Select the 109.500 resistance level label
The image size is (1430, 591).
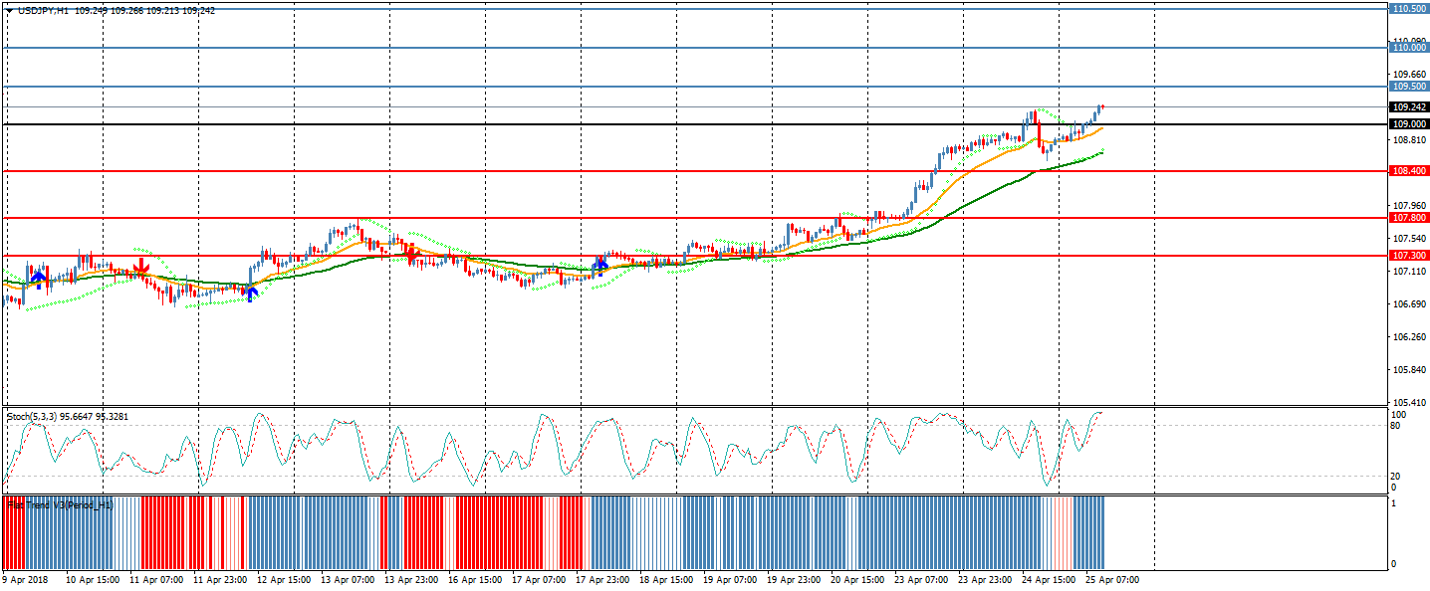tap(1408, 87)
